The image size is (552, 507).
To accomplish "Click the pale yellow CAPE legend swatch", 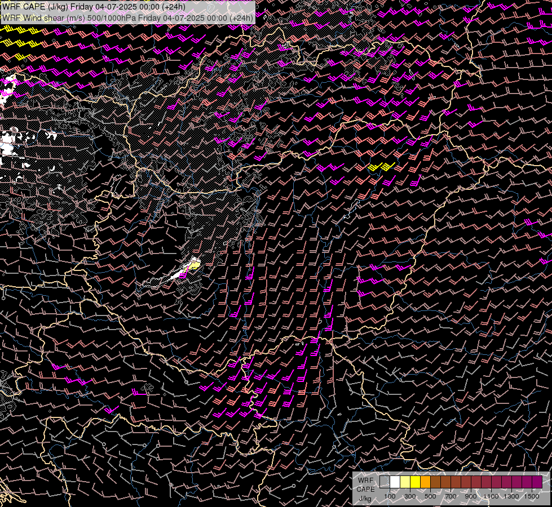I will [x=405, y=482].
